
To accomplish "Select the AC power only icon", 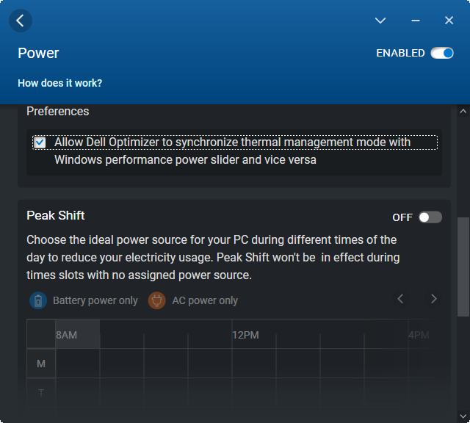I will (x=156, y=300).
